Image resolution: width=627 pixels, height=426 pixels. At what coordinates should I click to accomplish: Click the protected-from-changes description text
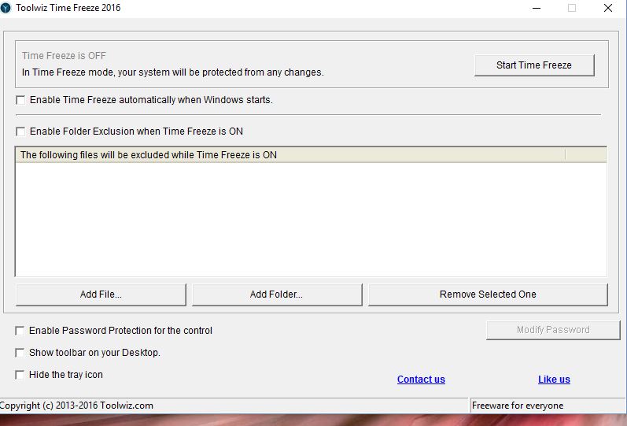(x=173, y=72)
